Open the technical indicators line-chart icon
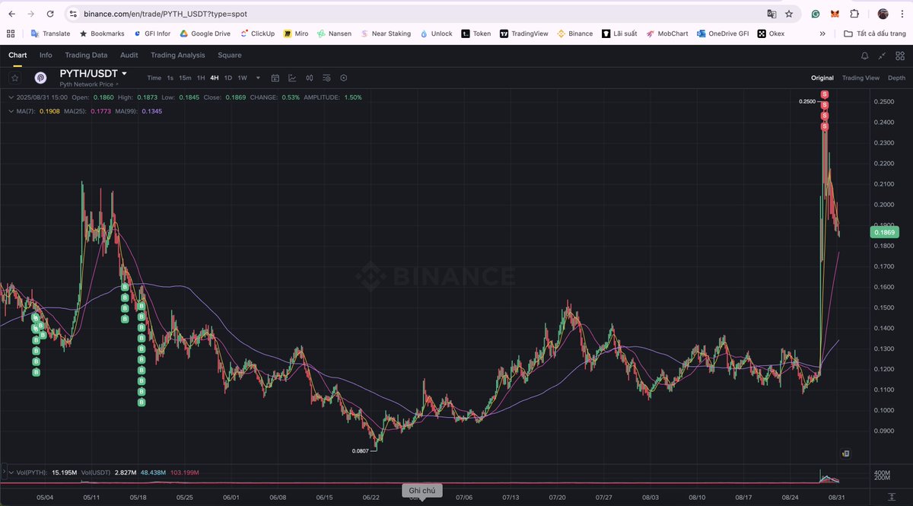Screen dimensions: 913x506 (292, 78)
